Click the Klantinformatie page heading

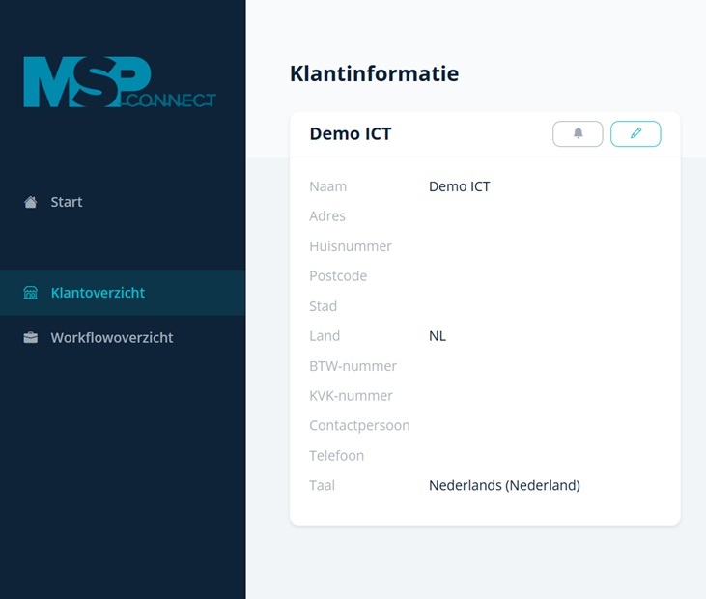coord(374,73)
